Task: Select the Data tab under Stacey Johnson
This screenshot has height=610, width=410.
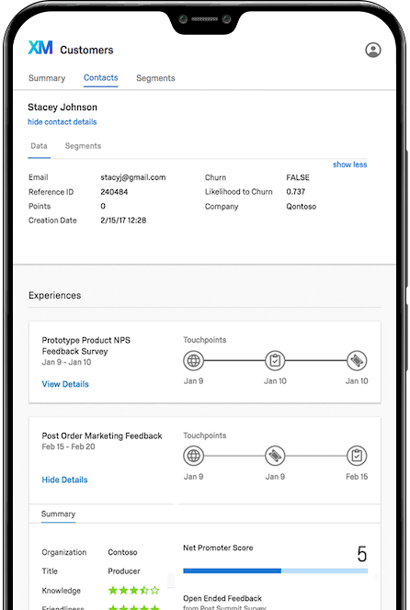Action: tap(39, 146)
